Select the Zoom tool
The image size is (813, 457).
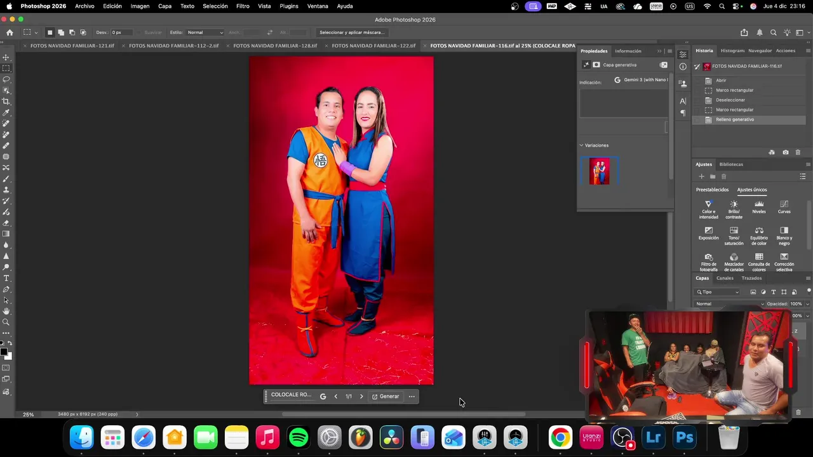[x=6, y=322]
